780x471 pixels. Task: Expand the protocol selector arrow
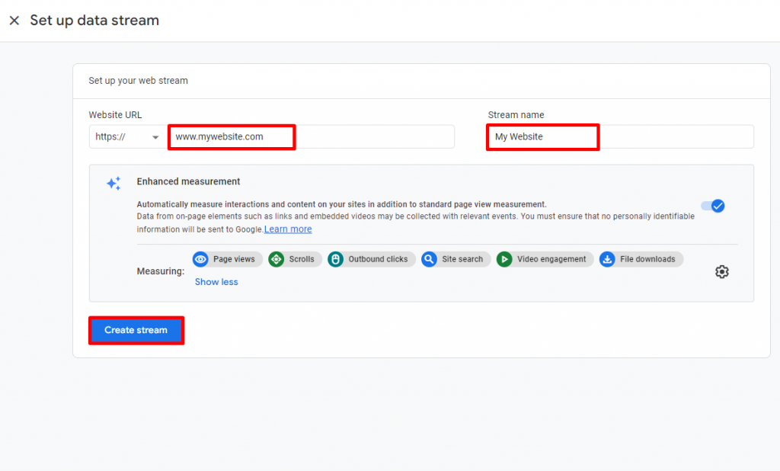point(157,136)
